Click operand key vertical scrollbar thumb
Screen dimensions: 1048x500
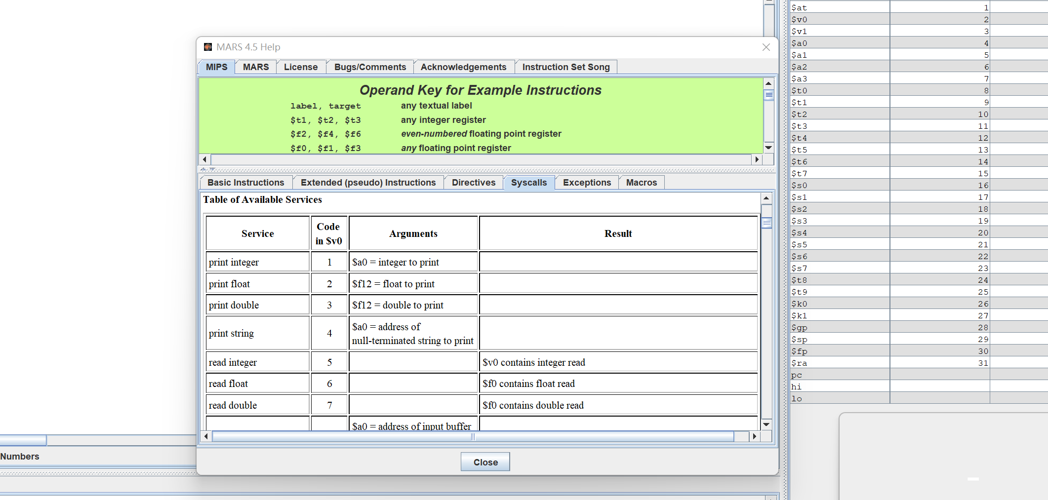point(768,95)
